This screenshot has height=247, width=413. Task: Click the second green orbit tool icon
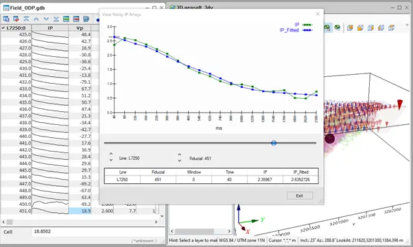pyautogui.click(x=337, y=27)
